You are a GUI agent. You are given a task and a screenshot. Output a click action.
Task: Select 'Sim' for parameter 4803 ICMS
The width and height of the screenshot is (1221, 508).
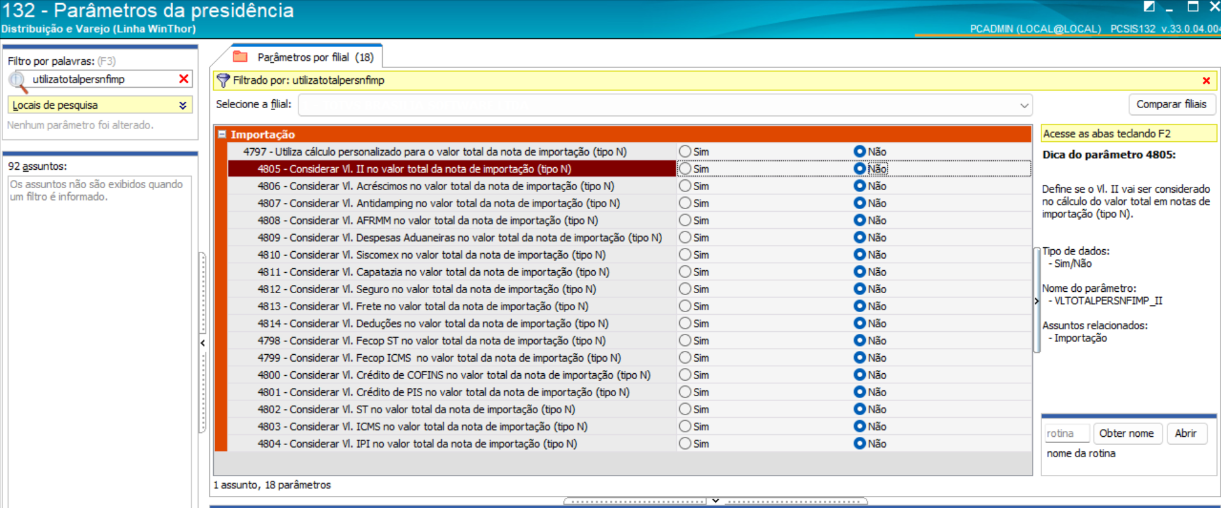pyautogui.click(x=685, y=426)
